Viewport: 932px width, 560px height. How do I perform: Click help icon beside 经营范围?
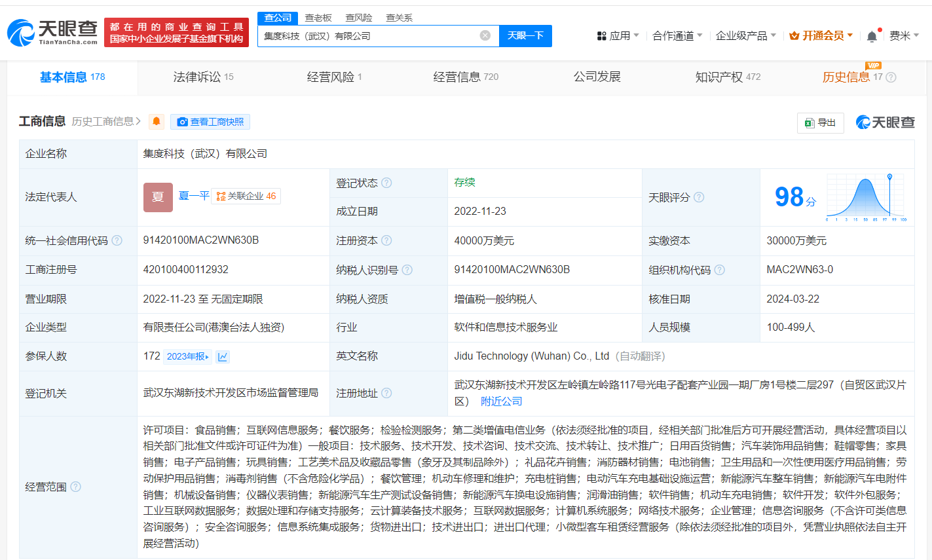pyautogui.click(x=75, y=487)
